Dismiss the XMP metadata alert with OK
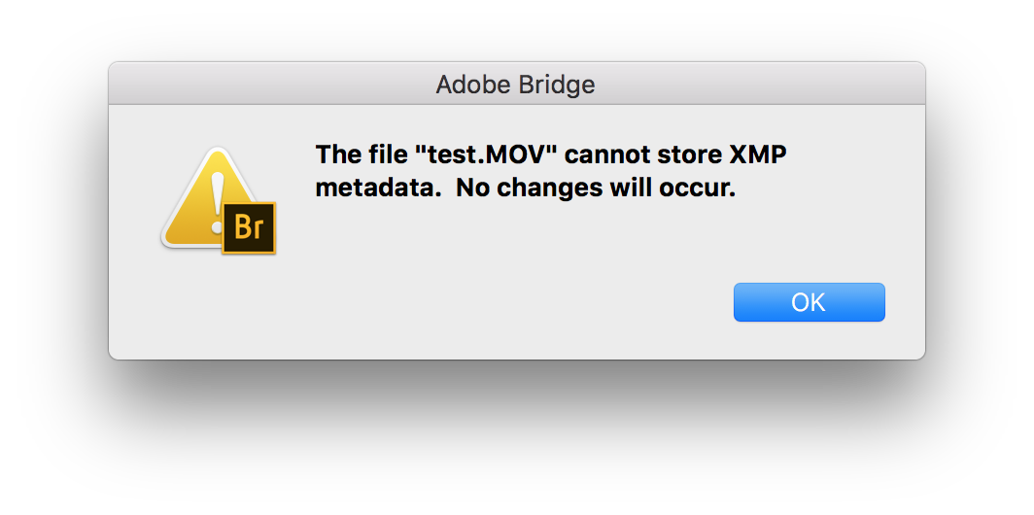The height and width of the screenshot is (515, 1034). 809,302
